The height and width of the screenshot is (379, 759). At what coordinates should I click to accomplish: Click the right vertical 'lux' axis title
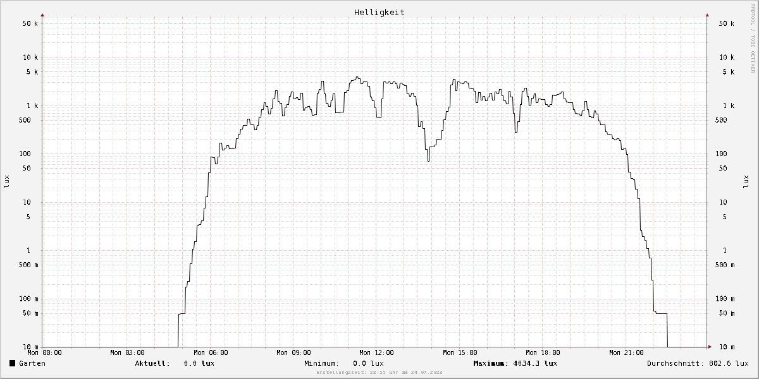pos(745,183)
